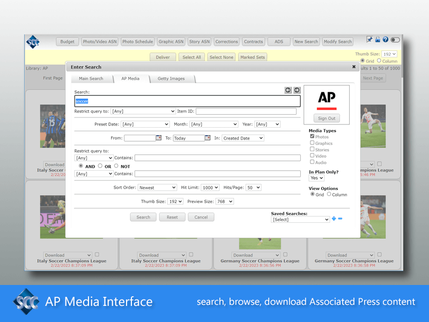This screenshot has width=429, height=322.
Task: Open Photo Schedule
Action: coord(138,42)
